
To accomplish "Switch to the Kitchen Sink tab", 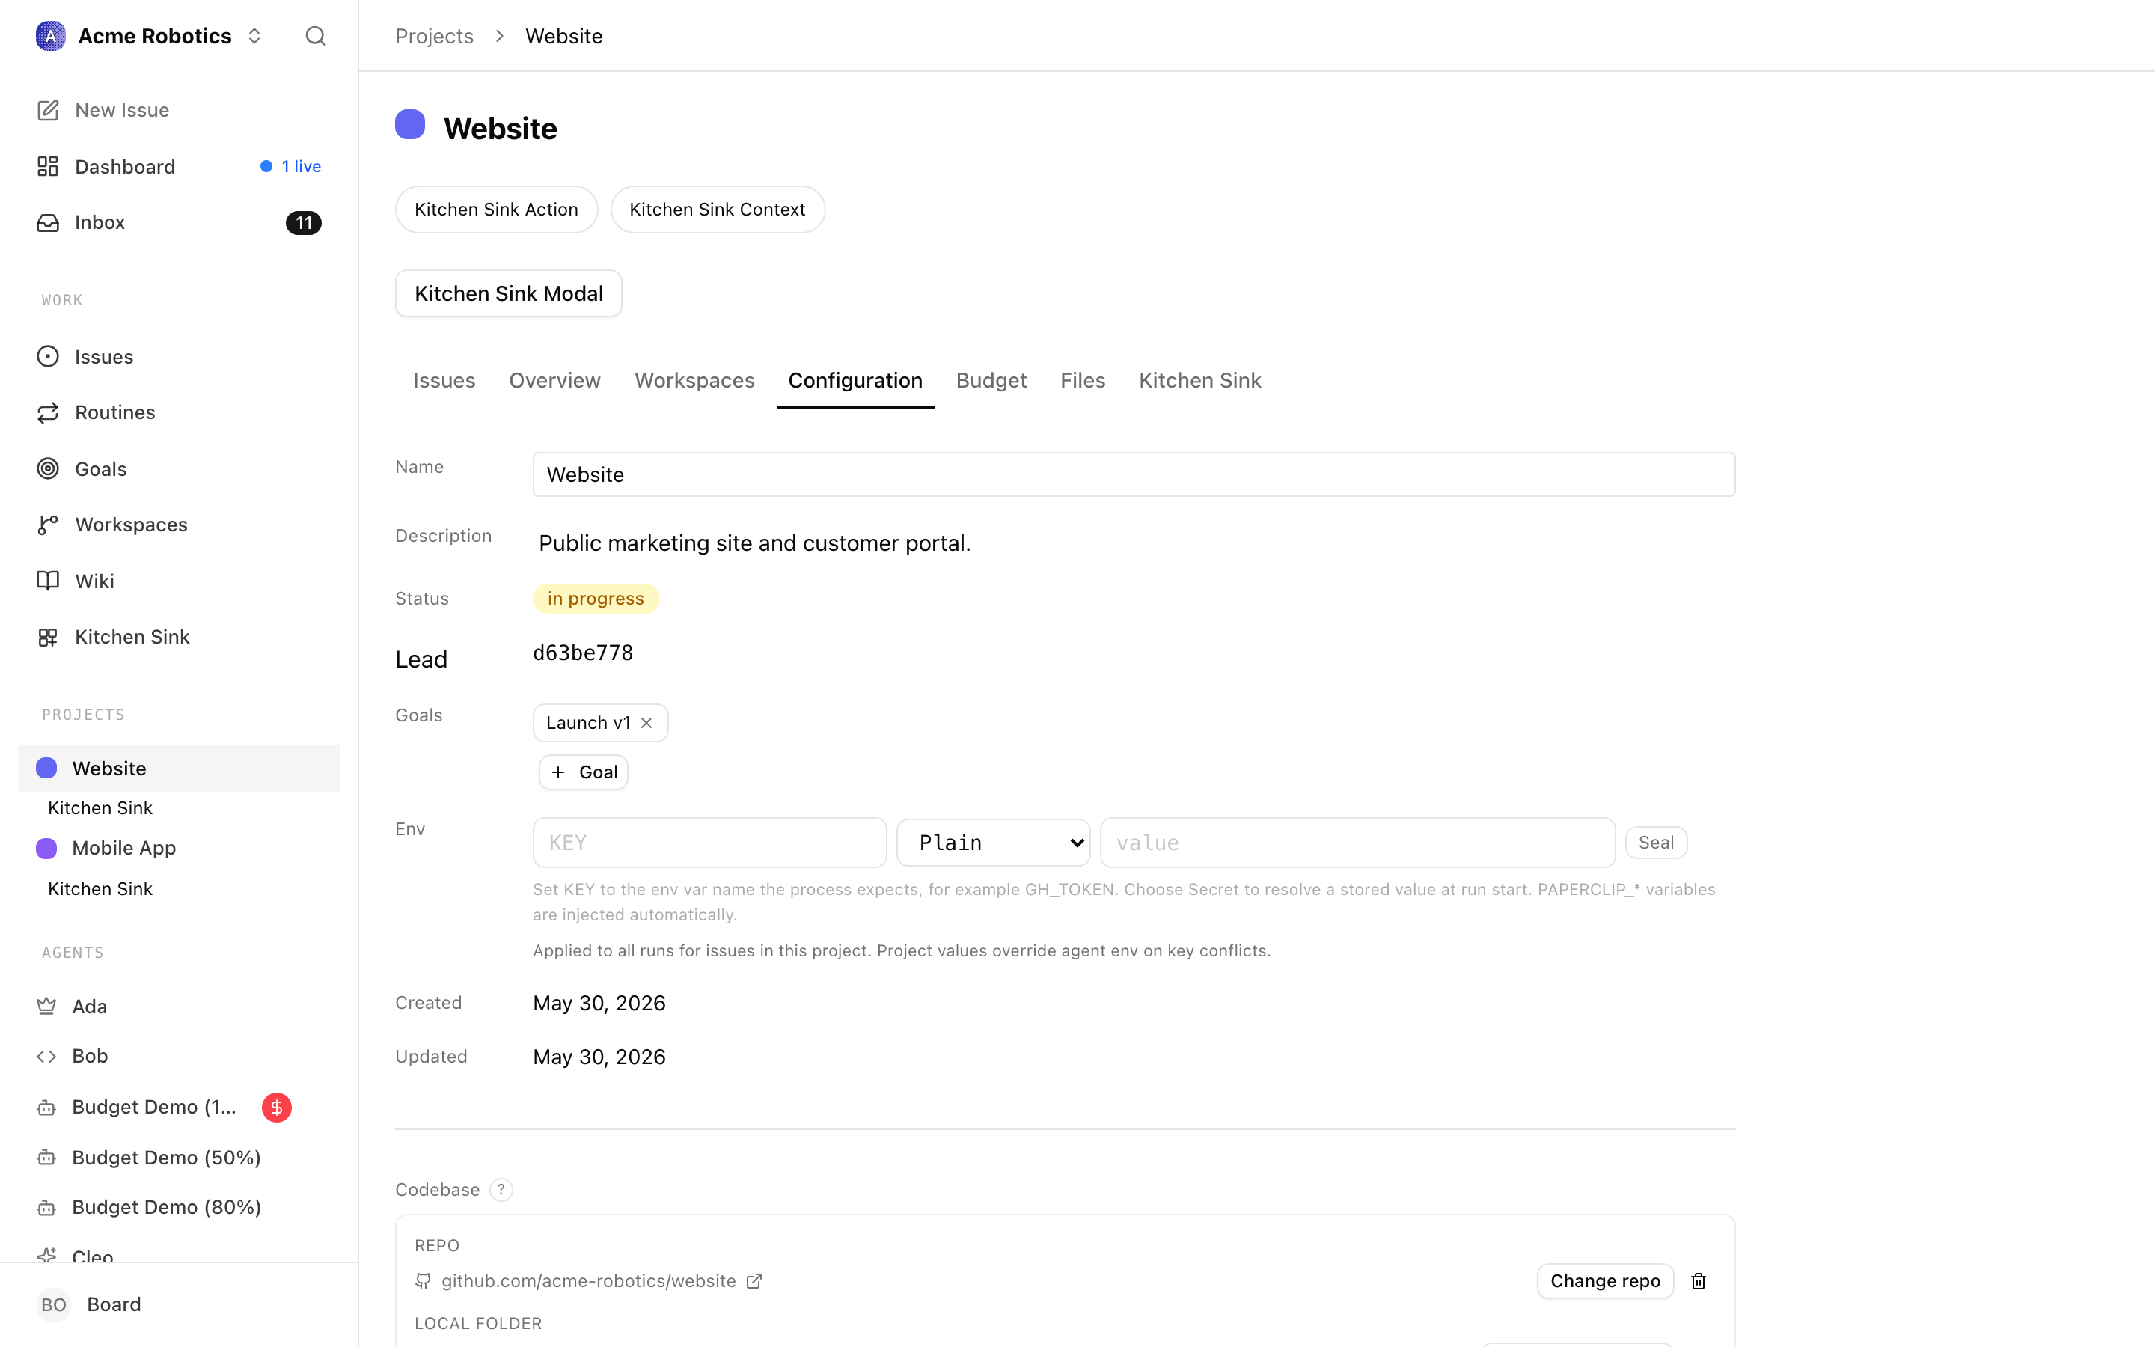I will (x=1200, y=380).
